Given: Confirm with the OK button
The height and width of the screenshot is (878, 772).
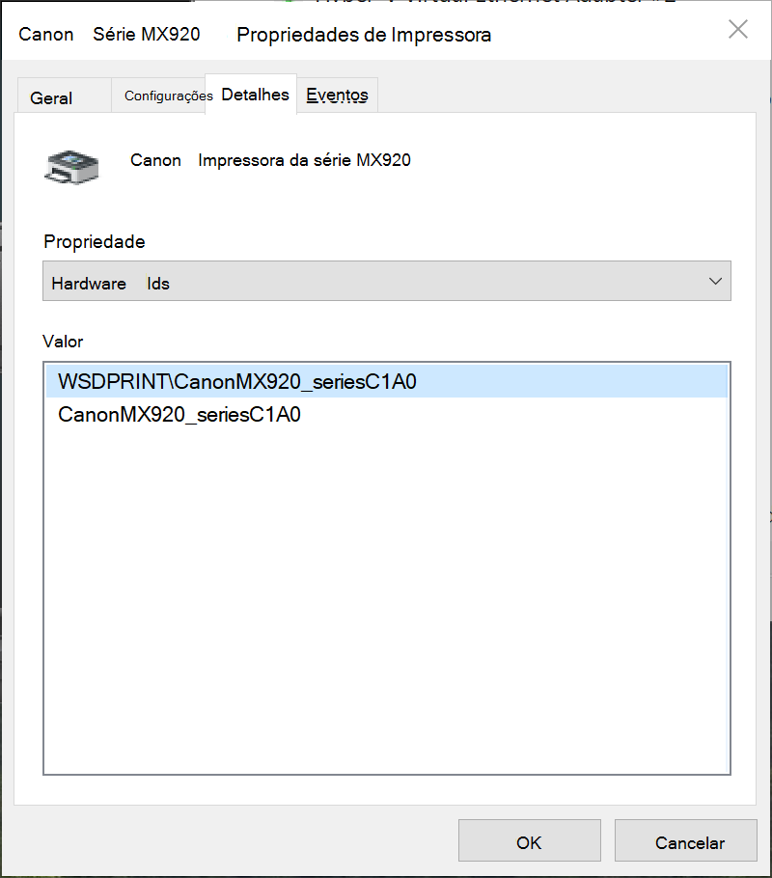Looking at the screenshot, I should (x=529, y=842).
